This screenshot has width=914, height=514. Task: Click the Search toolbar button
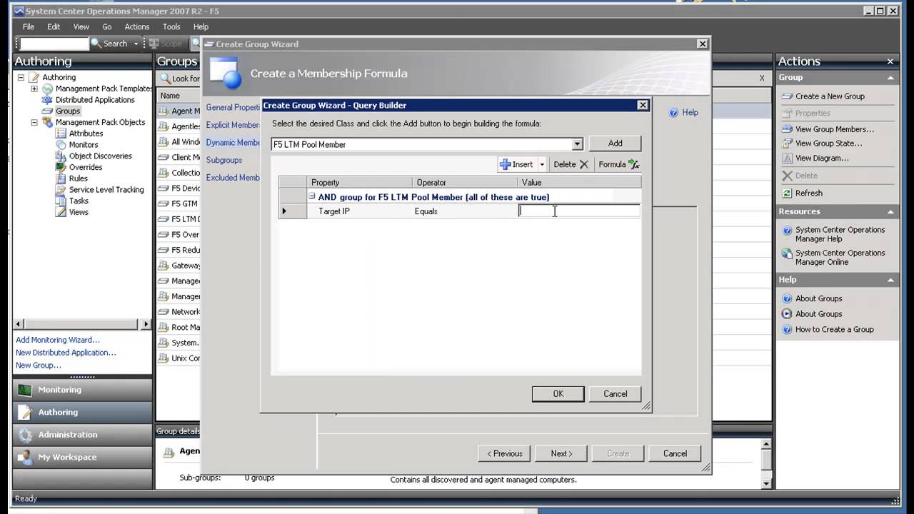click(x=109, y=44)
